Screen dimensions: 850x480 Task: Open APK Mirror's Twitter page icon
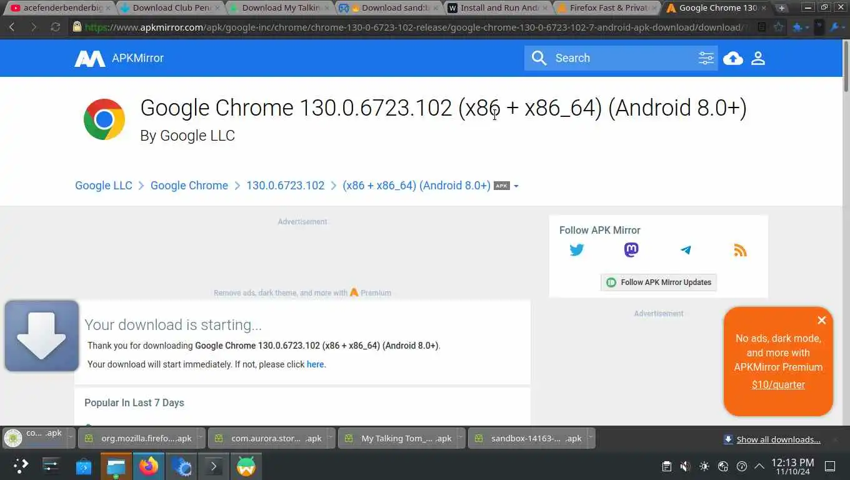click(x=577, y=250)
